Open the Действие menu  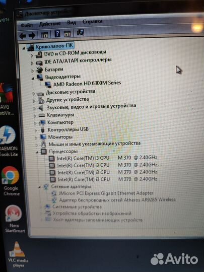(x=50, y=24)
